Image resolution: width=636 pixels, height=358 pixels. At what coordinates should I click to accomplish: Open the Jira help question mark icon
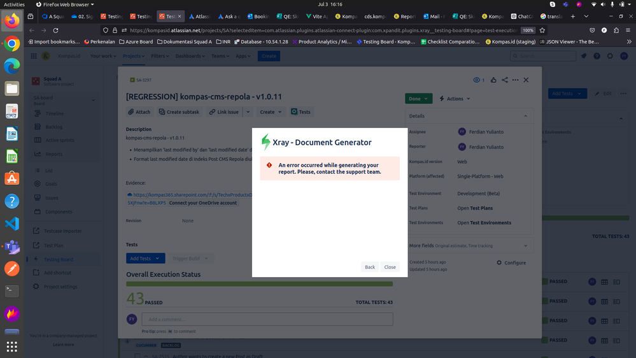pos(597,56)
